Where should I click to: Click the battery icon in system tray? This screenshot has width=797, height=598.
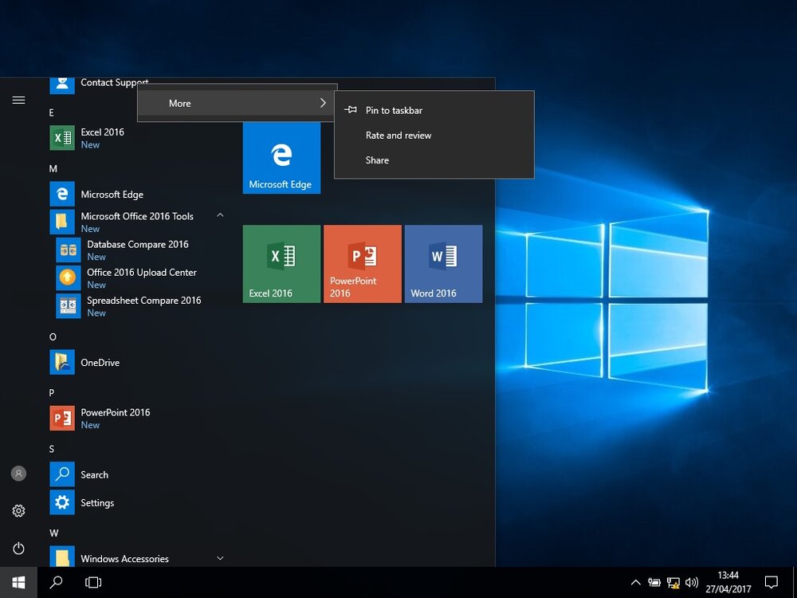pos(654,582)
